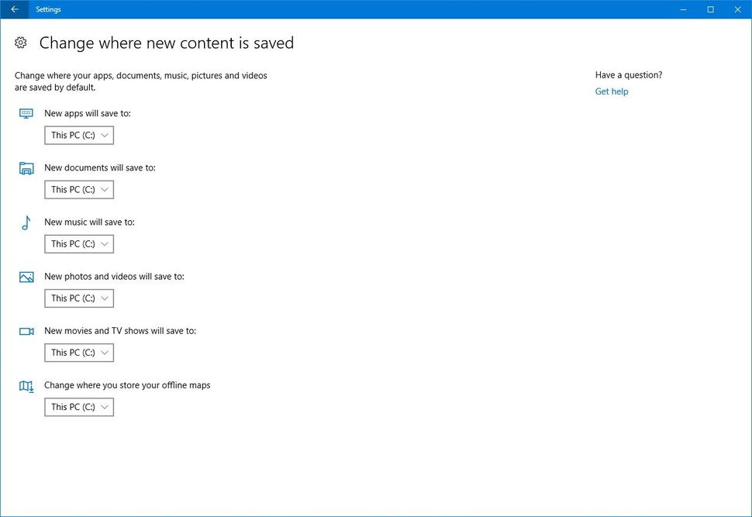Click the photos and videos picture icon
This screenshot has height=517, width=752.
(26, 276)
